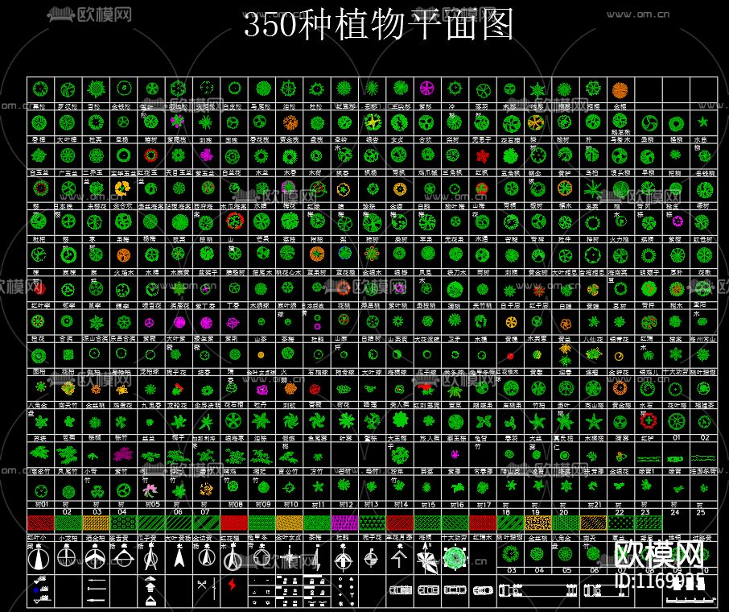Select the 白皮松 ring symbol
This screenshot has width=729, height=612.
(234, 88)
